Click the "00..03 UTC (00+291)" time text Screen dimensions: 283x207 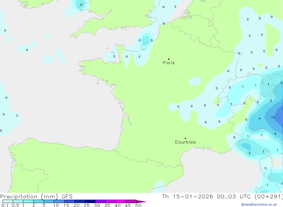point(250,196)
